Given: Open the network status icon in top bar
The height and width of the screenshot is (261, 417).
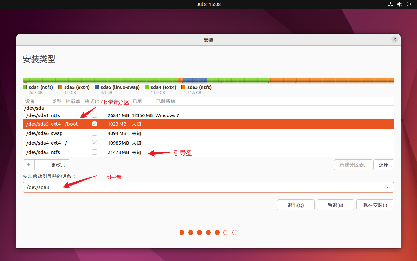Looking at the screenshot, I should (390, 4).
